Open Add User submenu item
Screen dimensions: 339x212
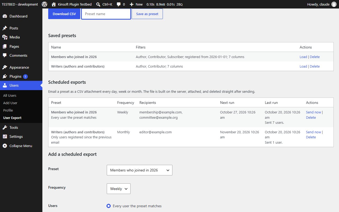pos(10,103)
